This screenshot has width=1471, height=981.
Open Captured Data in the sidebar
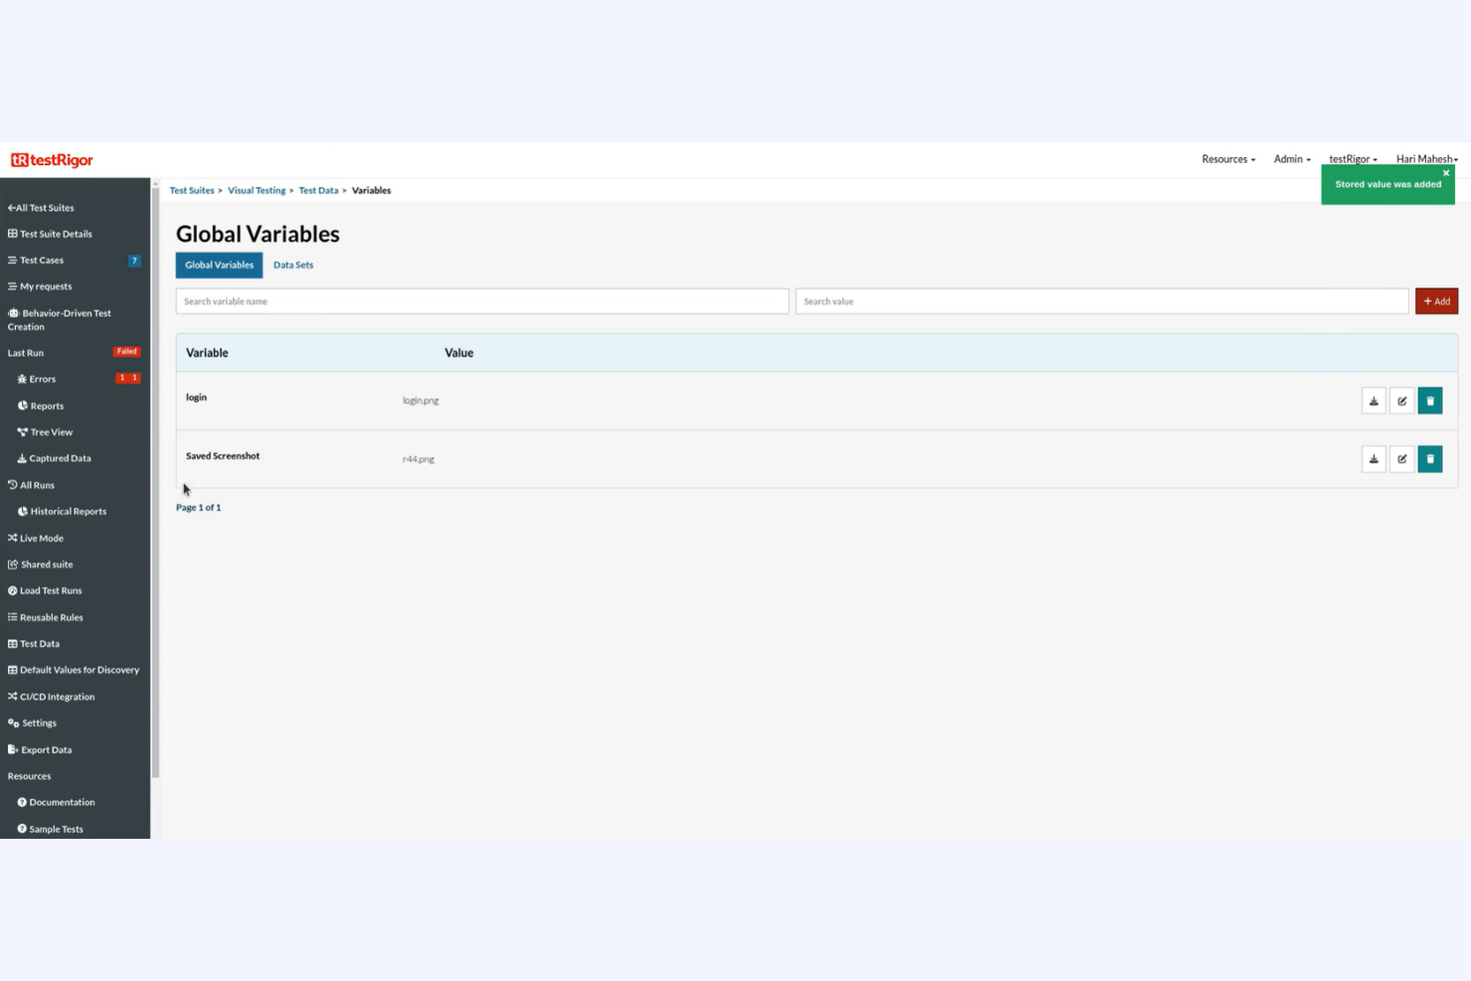(60, 458)
